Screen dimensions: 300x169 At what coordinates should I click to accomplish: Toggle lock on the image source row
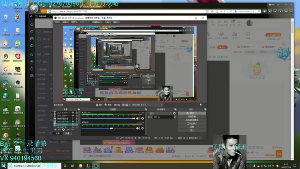76,121
